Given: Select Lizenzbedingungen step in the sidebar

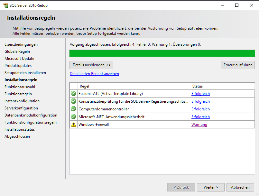Looking at the screenshot, I should [21, 44].
